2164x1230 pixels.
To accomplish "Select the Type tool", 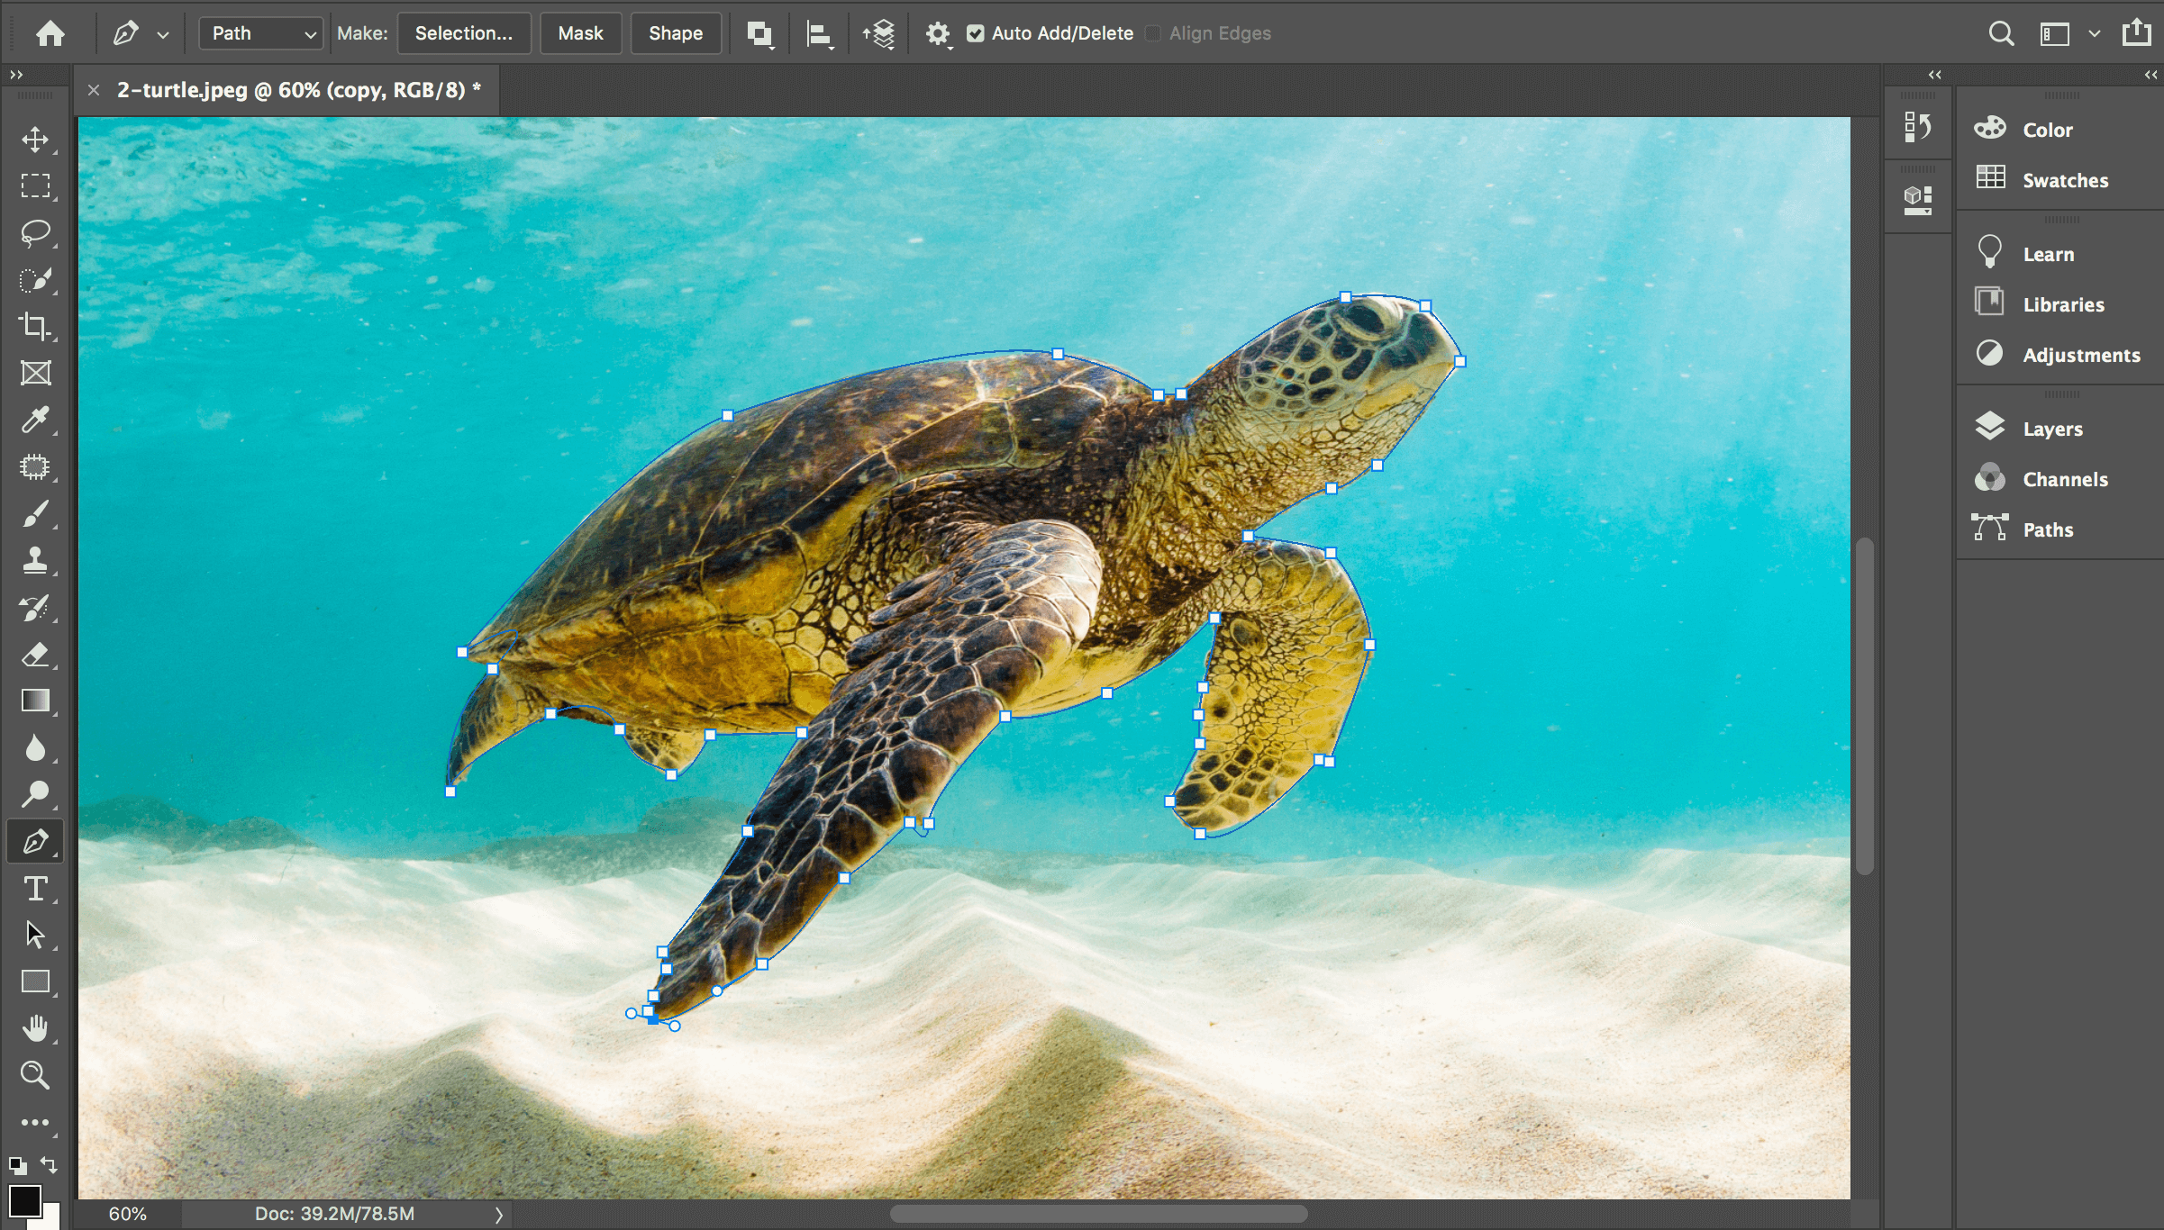I will pyautogui.click(x=35, y=889).
